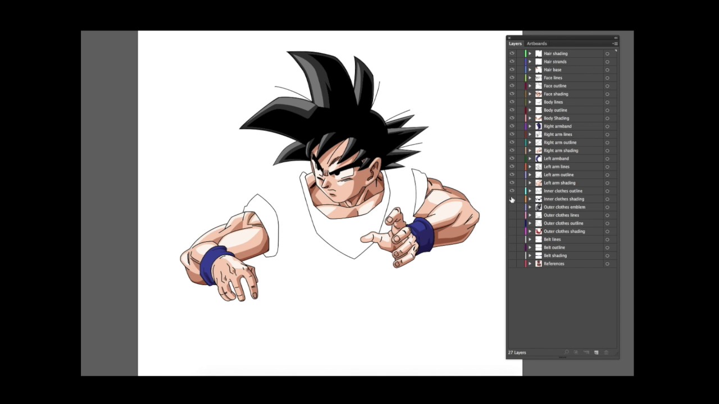The width and height of the screenshot is (719, 404).
Task: Select the Body Shading layer name
Action: click(x=556, y=118)
